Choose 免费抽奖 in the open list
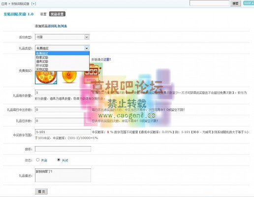 pos(62,53)
